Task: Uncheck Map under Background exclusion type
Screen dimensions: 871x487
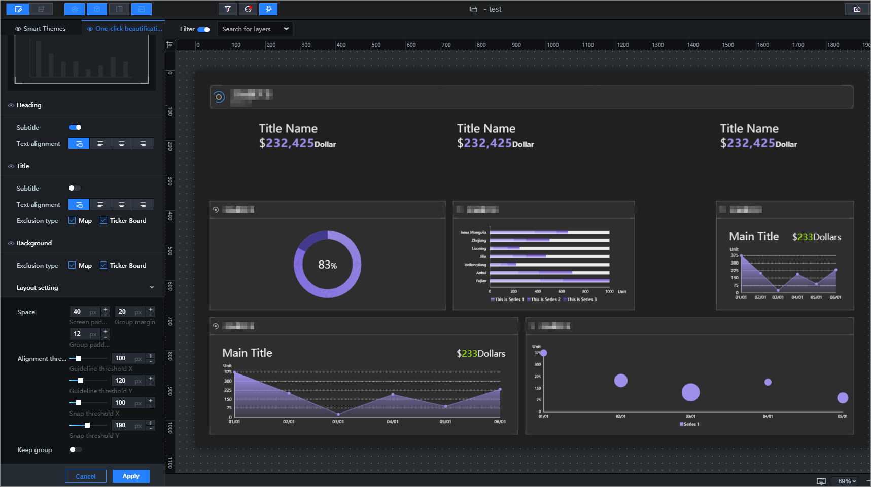Action: click(x=72, y=265)
